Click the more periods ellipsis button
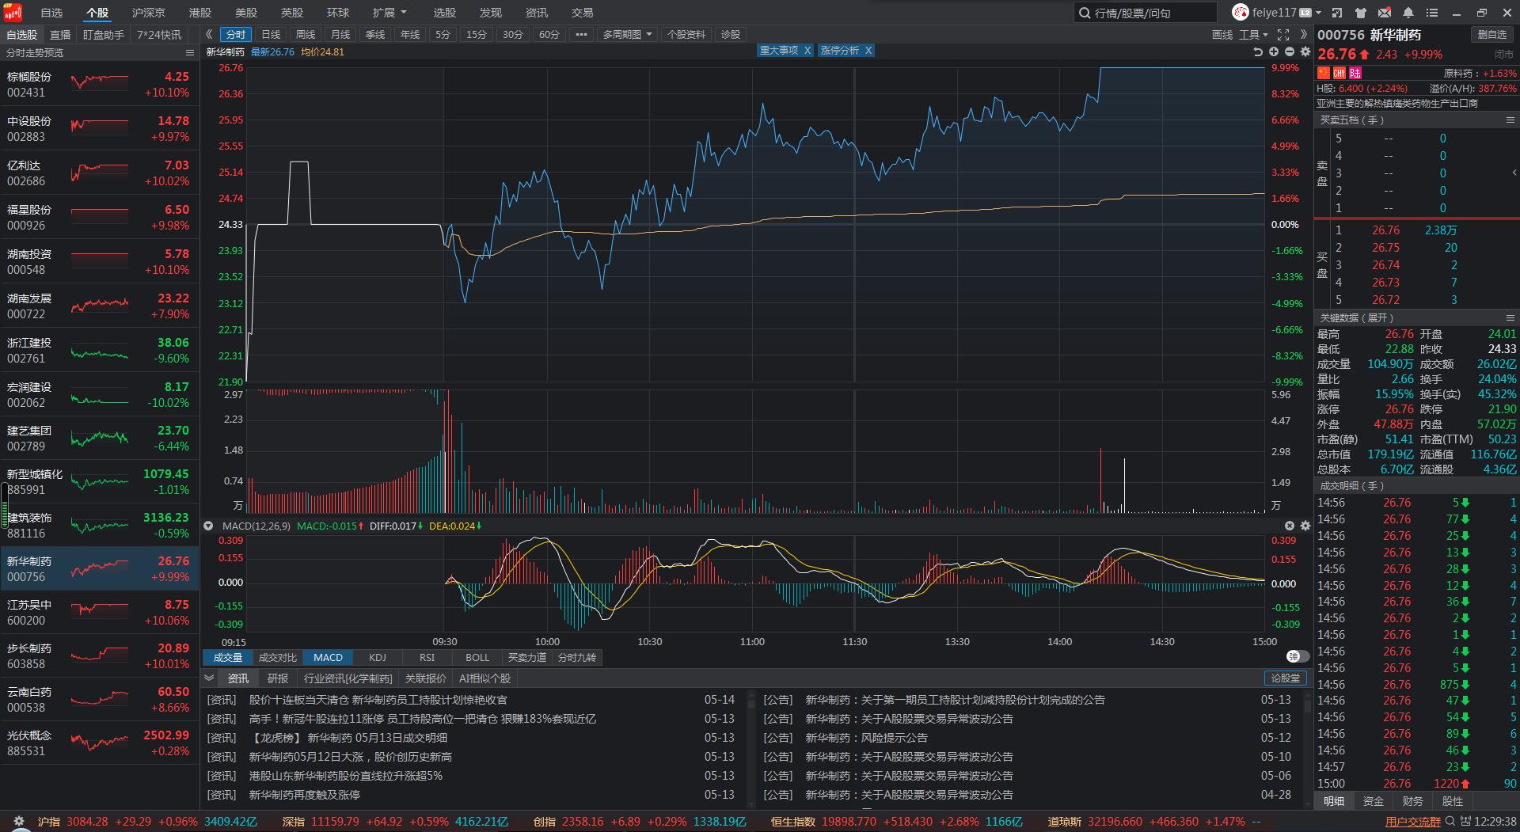 click(x=581, y=34)
